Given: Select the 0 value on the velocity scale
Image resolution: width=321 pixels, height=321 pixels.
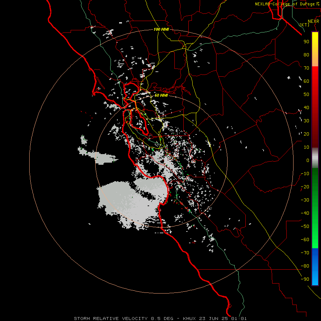Looking at the screenshot, I should 308,160.
